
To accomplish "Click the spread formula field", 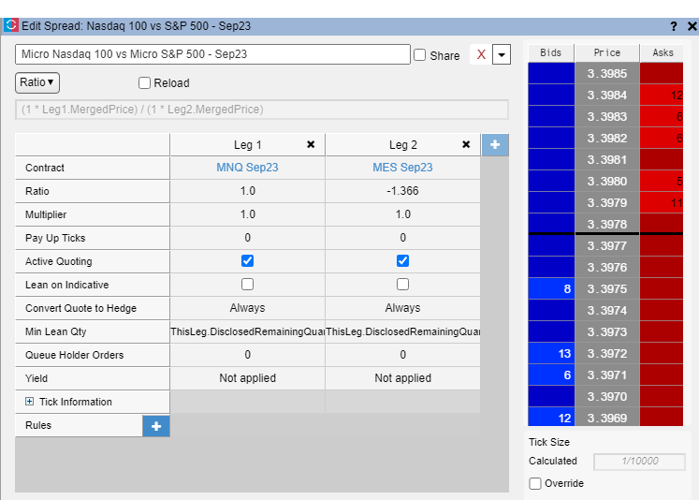I will pos(262,110).
